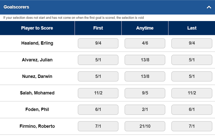Select Salah last goalscorer odds 11/2
This screenshot has height=136, width=215.
[x=192, y=93]
